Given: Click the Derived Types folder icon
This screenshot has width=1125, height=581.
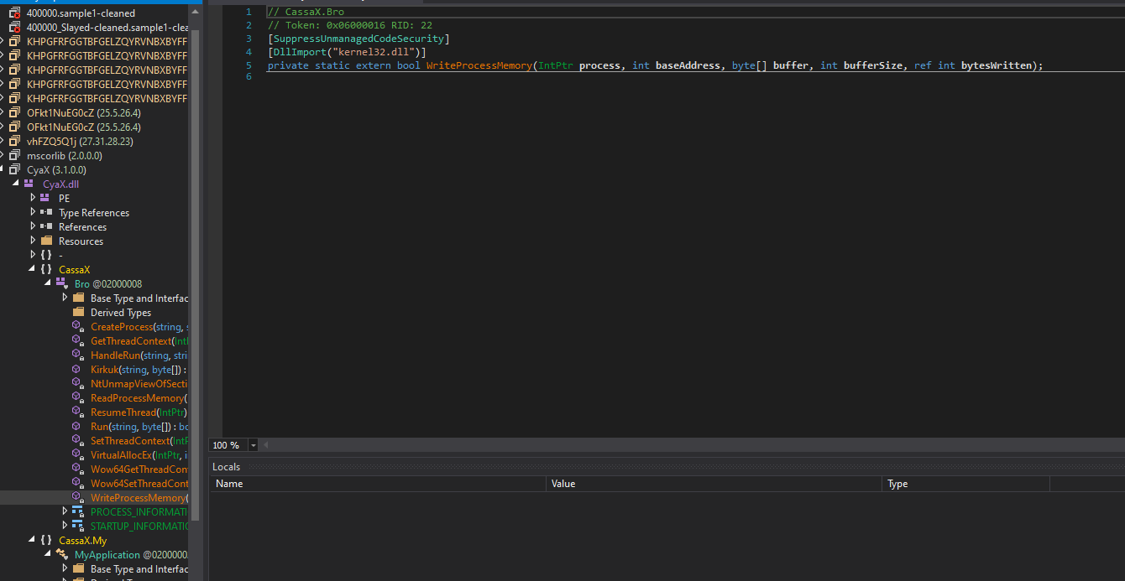Looking at the screenshot, I should tap(78, 313).
